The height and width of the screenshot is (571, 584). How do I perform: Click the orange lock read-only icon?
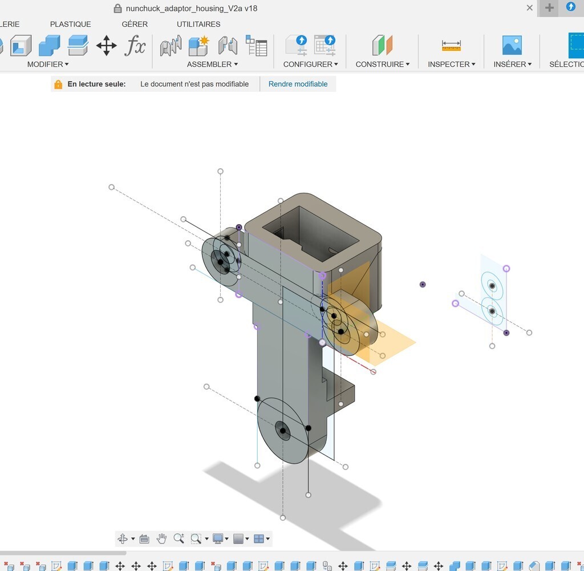click(58, 84)
